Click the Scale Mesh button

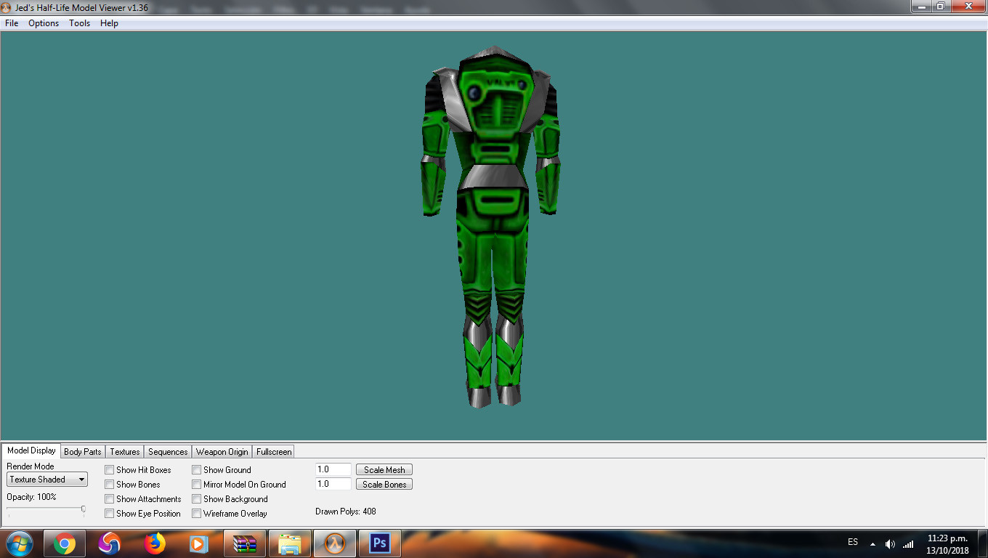click(384, 469)
